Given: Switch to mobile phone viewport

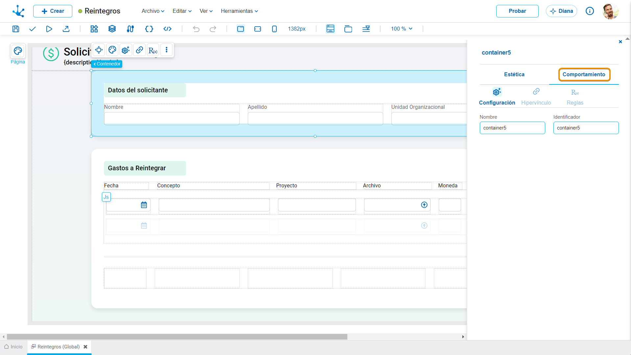Looking at the screenshot, I should pos(274,29).
